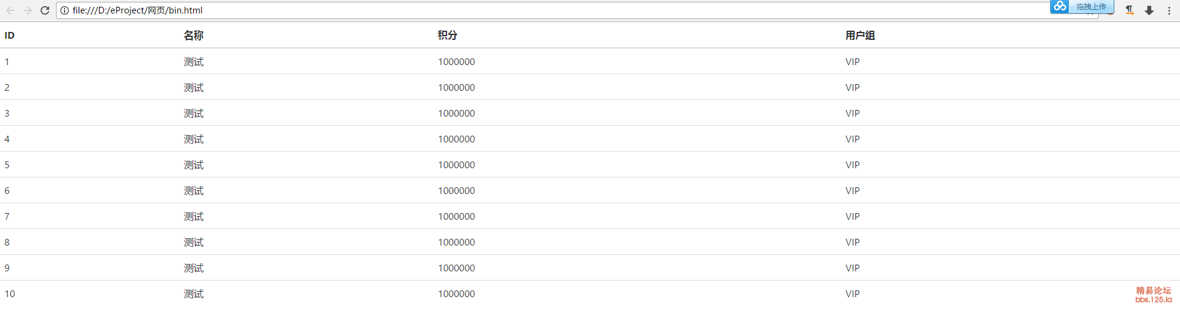Open the browser three-dot menu
The width and height of the screenshot is (1180, 310).
[x=1169, y=10]
